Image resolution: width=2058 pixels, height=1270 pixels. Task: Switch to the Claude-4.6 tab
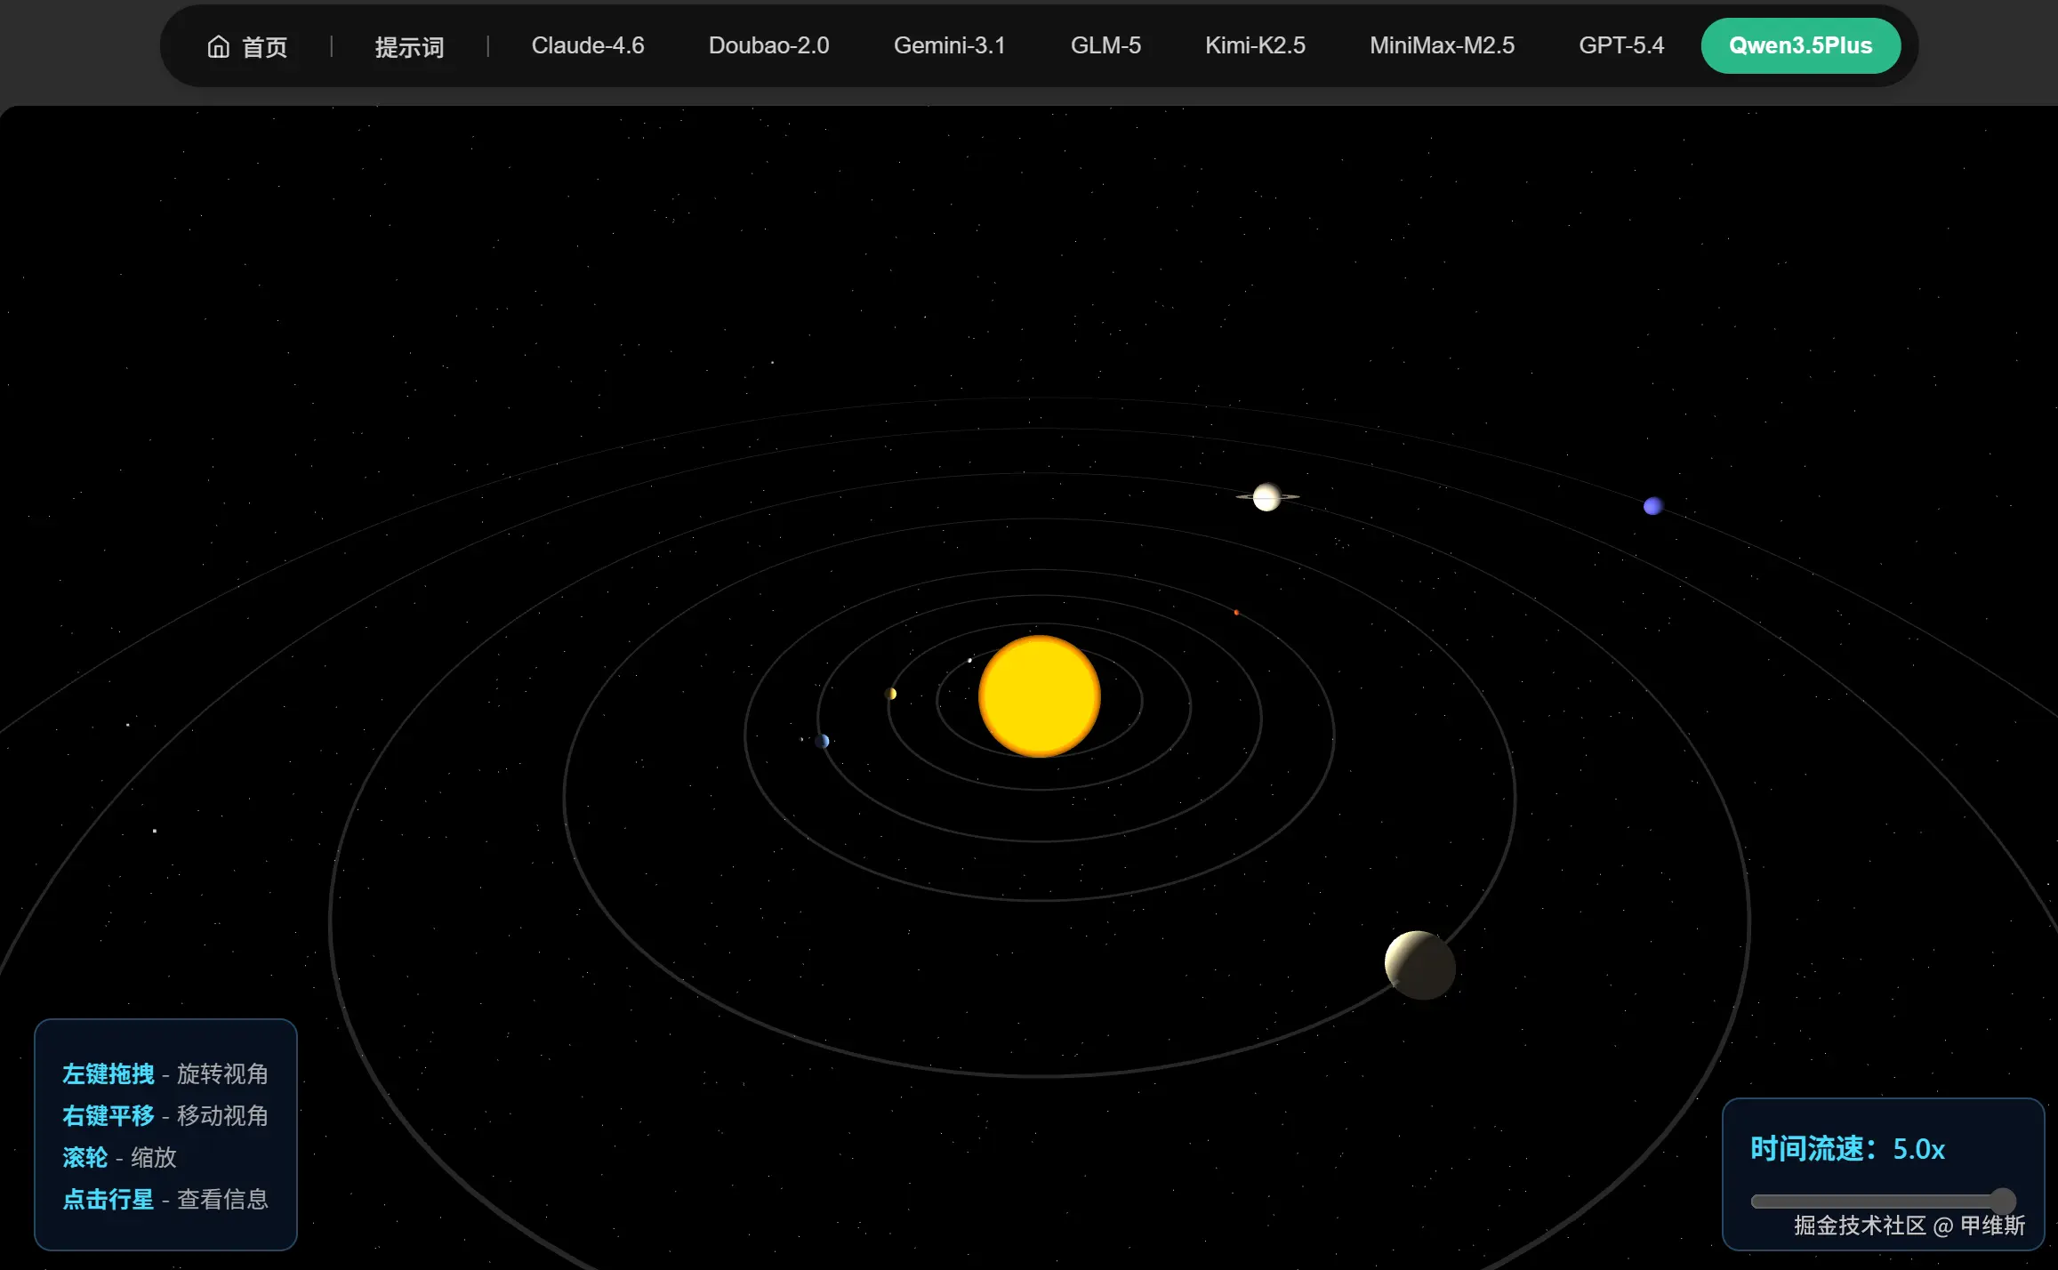(x=587, y=45)
